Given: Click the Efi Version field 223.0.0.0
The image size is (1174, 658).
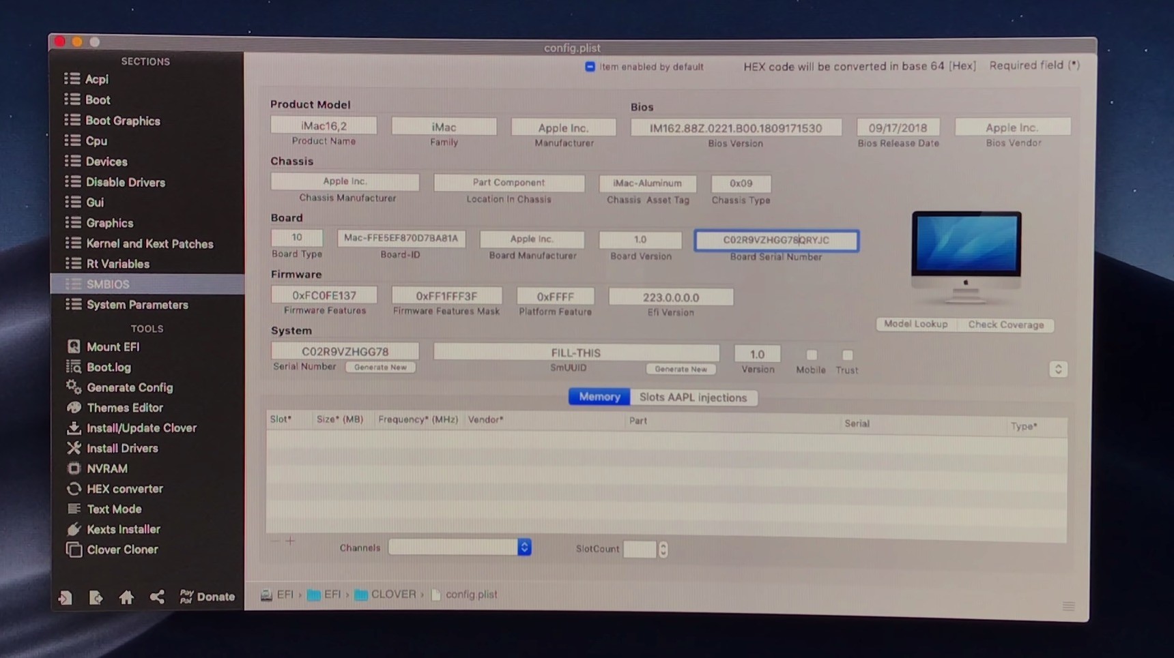Looking at the screenshot, I should click(x=671, y=297).
